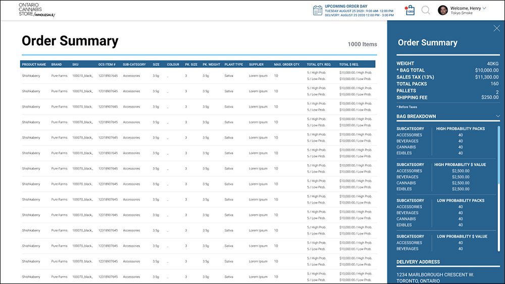Sort by Plant Type column header
The height and width of the screenshot is (284, 505).
tap(234, 64)
